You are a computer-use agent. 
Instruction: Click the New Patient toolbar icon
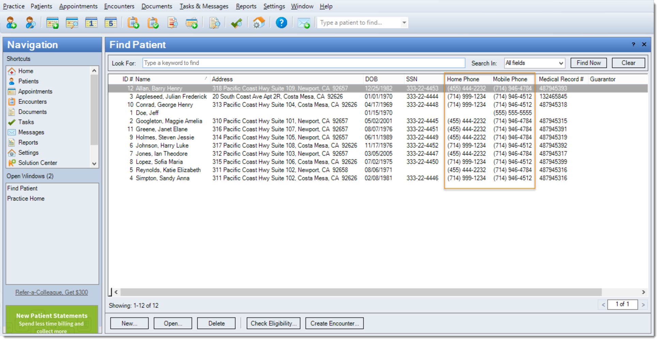11,23
